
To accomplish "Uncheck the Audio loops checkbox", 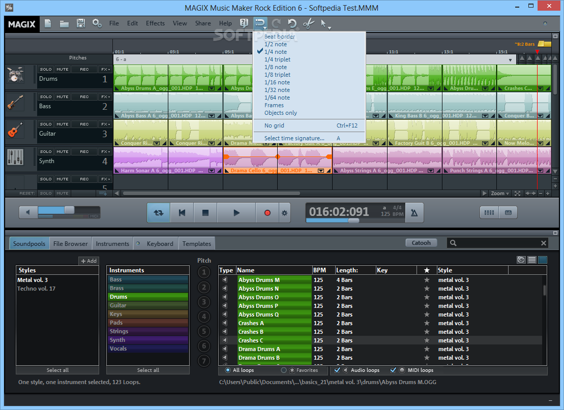I will (x=337, y=370).
